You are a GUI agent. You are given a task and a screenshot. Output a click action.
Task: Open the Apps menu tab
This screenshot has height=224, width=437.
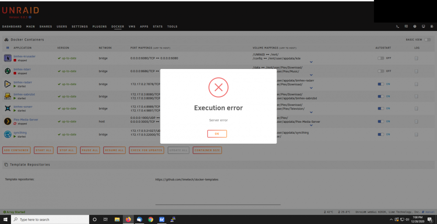coord(144,27)
